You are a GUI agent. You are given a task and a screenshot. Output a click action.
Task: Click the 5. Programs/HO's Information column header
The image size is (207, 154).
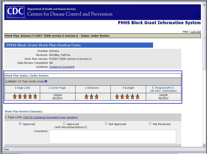click(x=163, y=89)
